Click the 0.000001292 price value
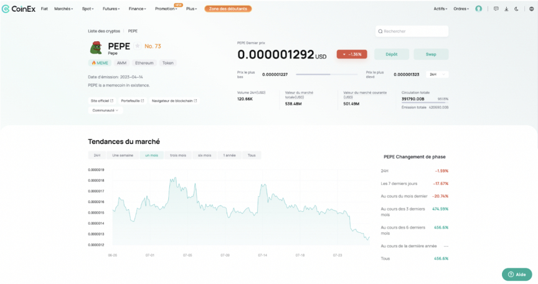538x284 pixels. [x=275, y=55]
